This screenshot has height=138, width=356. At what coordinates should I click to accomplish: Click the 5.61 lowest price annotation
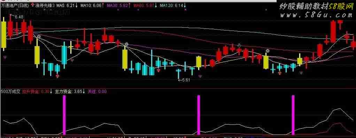click(x=184, y=80)
